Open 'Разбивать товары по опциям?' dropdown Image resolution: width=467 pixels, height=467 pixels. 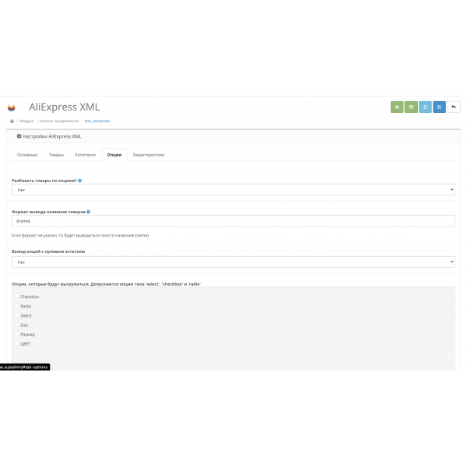pos(233,190)
